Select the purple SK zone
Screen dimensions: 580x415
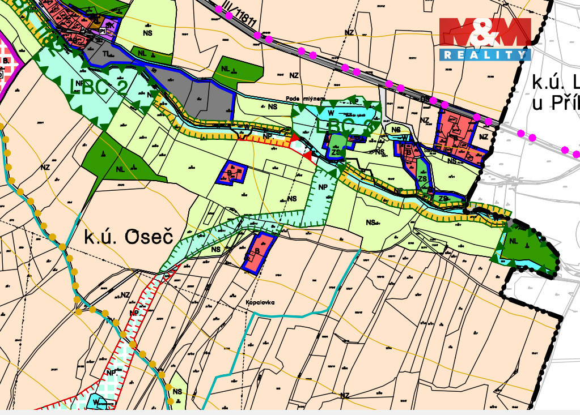pyautogui.click(x=110, y=25)
